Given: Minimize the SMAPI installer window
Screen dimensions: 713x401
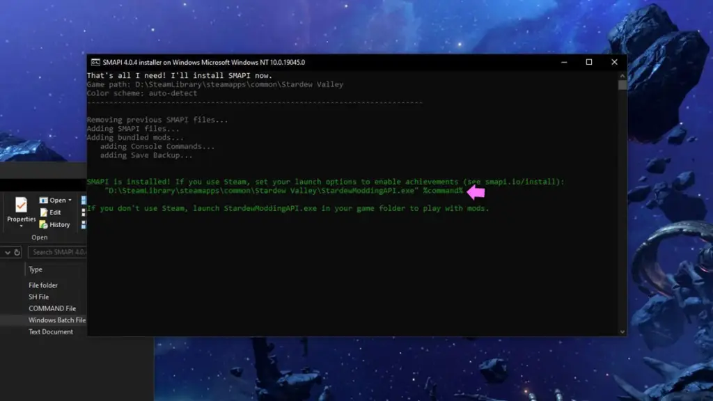Looking at the screenshot, I should click(564, 62).
